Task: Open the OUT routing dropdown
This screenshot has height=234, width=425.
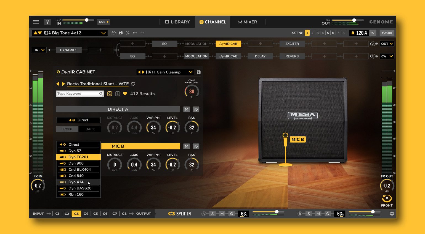Action: pos(387,44)
